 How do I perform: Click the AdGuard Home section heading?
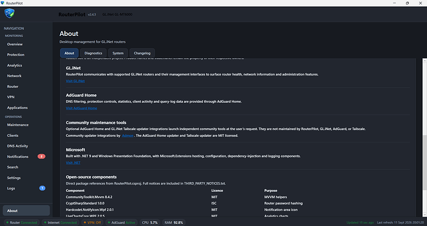pos(81,95)
